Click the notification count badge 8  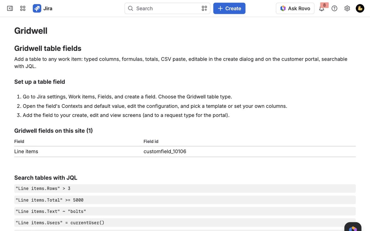coord(324,5)
